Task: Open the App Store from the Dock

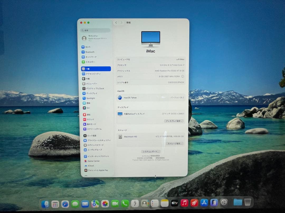Action: 204,203
